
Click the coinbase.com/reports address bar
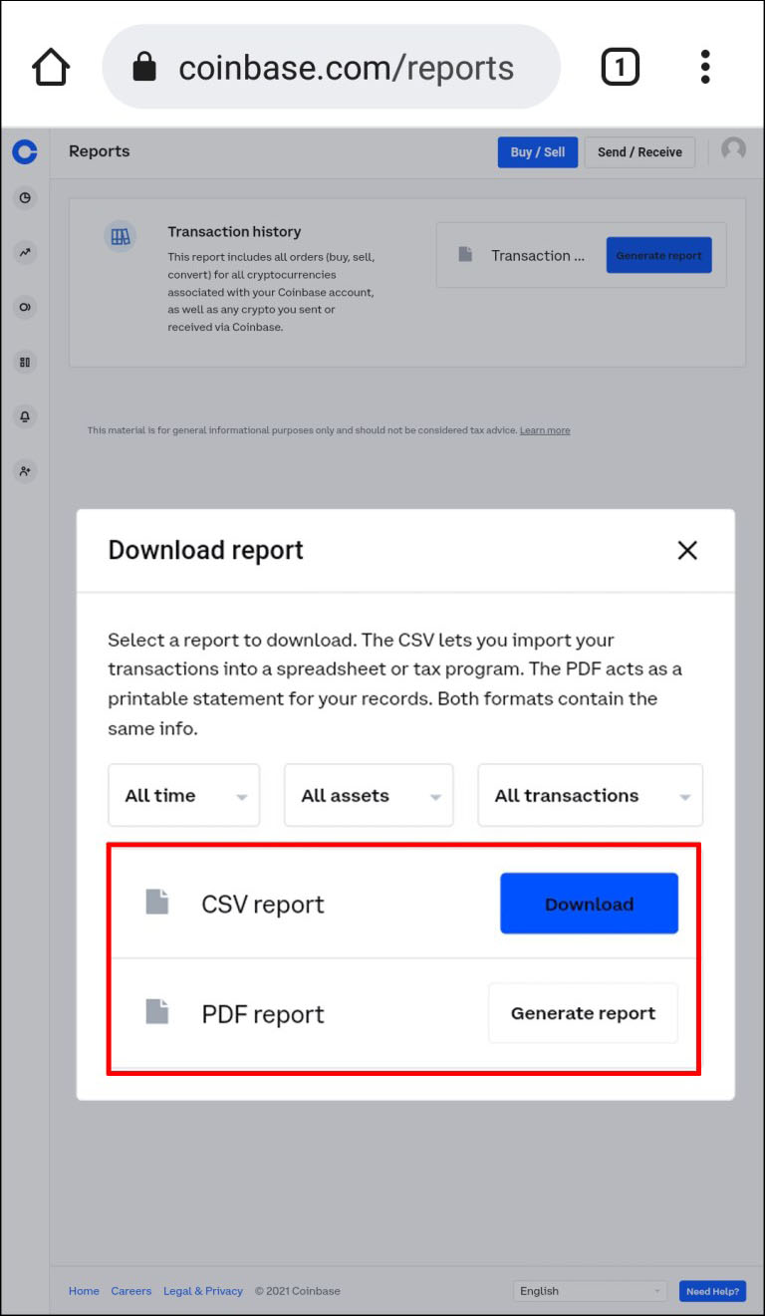(x=331, y=67)
